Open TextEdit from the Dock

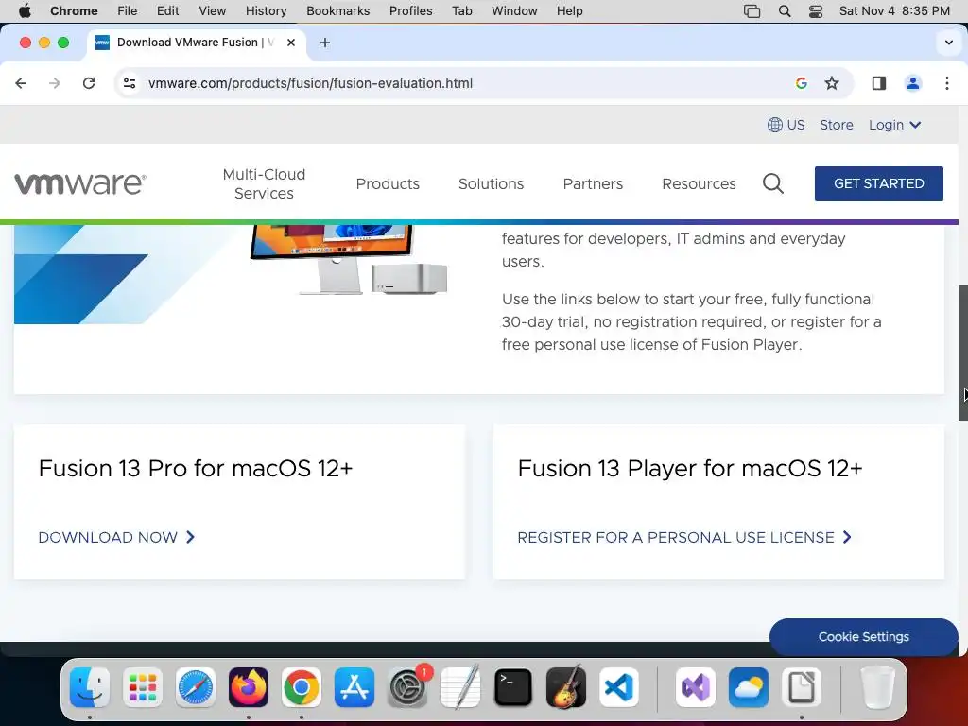click(460, 687)
